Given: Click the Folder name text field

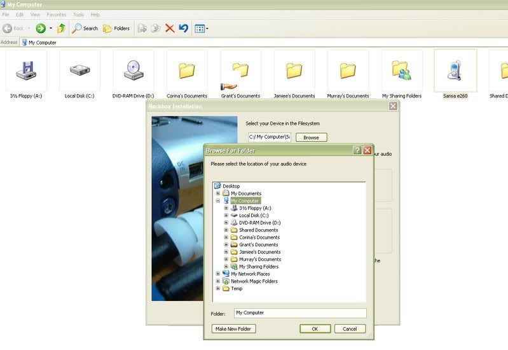Looking at the screenshot, I should (300, 313).
